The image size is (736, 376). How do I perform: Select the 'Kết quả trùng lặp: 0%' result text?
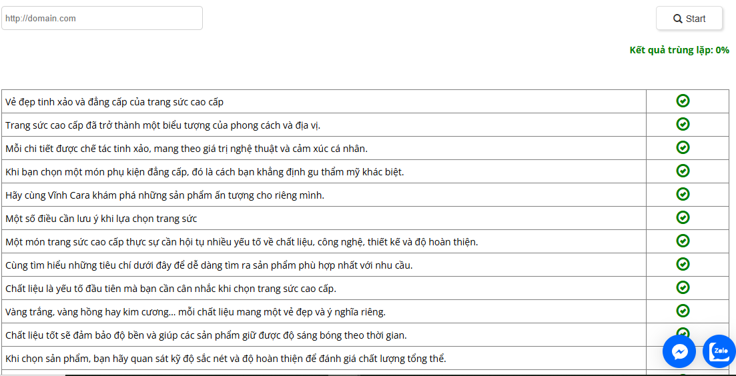679,50
